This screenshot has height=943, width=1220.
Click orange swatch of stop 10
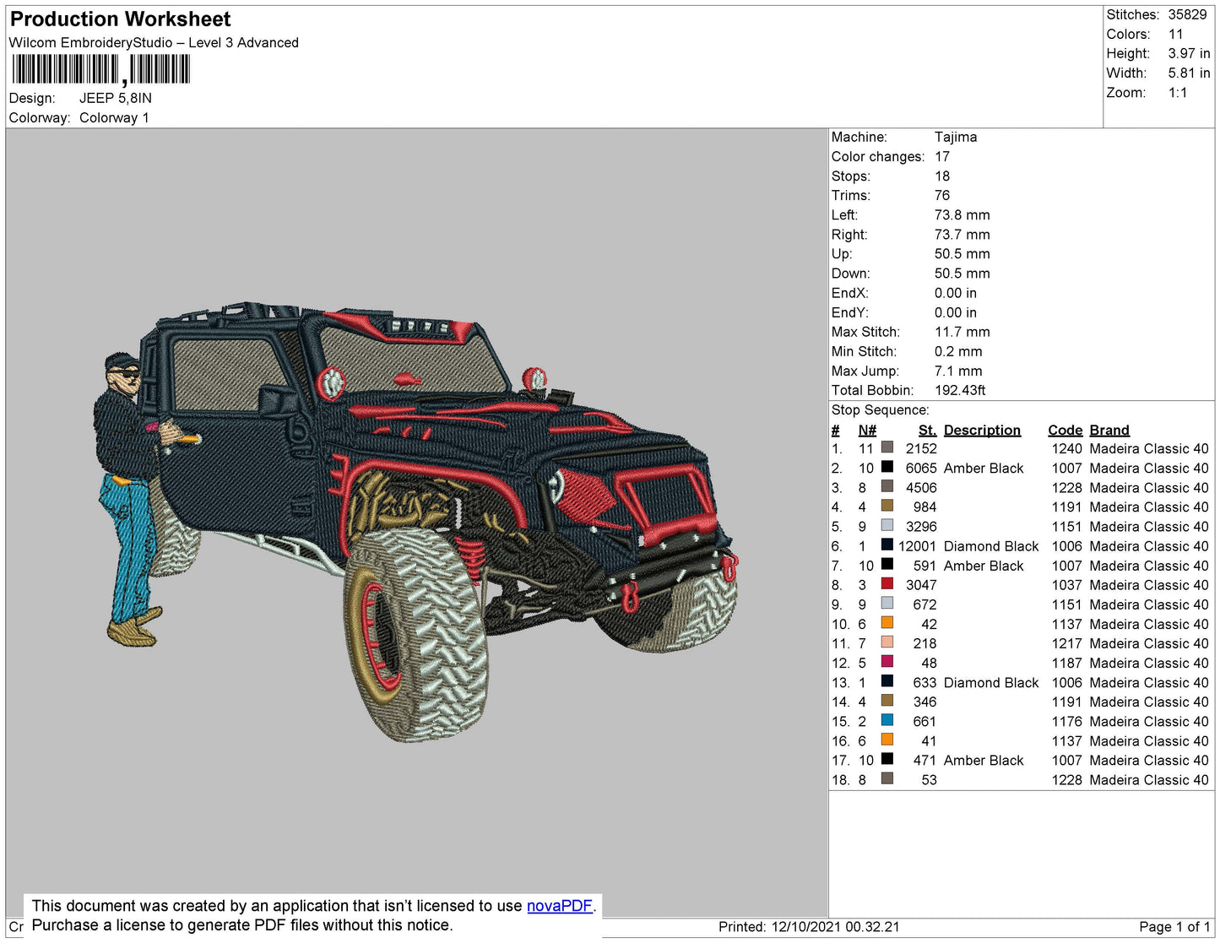pos(887,623)
